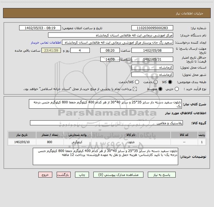Click the request creator name field

click(118, 42)
